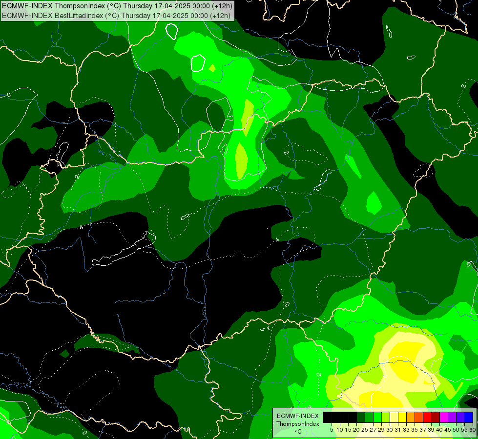Select the pale yellow 30–31 legend swatch
Image resolution: width=478 pixels, height=439 pixels.
[394, 417]
